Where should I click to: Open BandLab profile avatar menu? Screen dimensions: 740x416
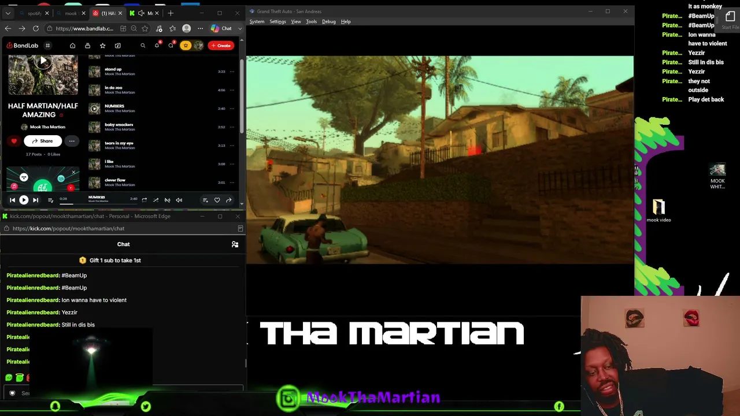[198, 46]
